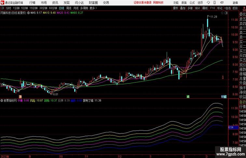Toggle the right side panel icon in chart

pyautogui.click(x=226, y=13)
